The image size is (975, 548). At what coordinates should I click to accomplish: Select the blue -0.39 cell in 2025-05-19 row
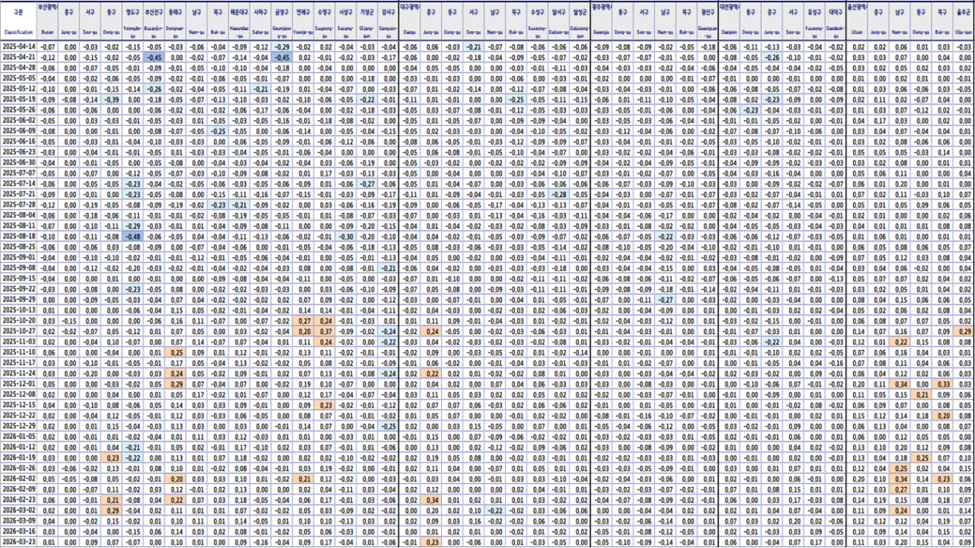tap(112, 99)
